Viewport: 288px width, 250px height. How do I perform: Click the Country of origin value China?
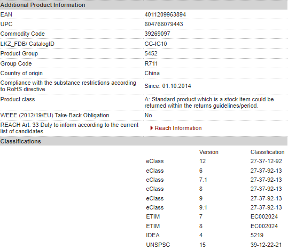152,73
